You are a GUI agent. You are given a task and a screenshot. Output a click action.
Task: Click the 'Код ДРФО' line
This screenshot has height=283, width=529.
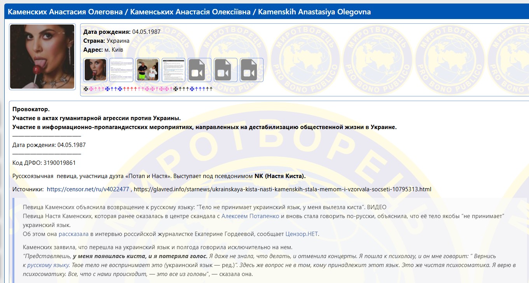pos(44,163)
